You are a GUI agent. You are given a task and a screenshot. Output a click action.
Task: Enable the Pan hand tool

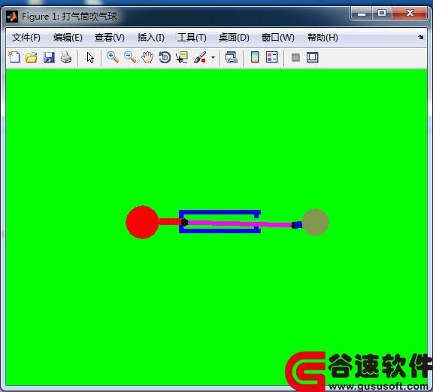pyautogui.click(x=147, y=57)
